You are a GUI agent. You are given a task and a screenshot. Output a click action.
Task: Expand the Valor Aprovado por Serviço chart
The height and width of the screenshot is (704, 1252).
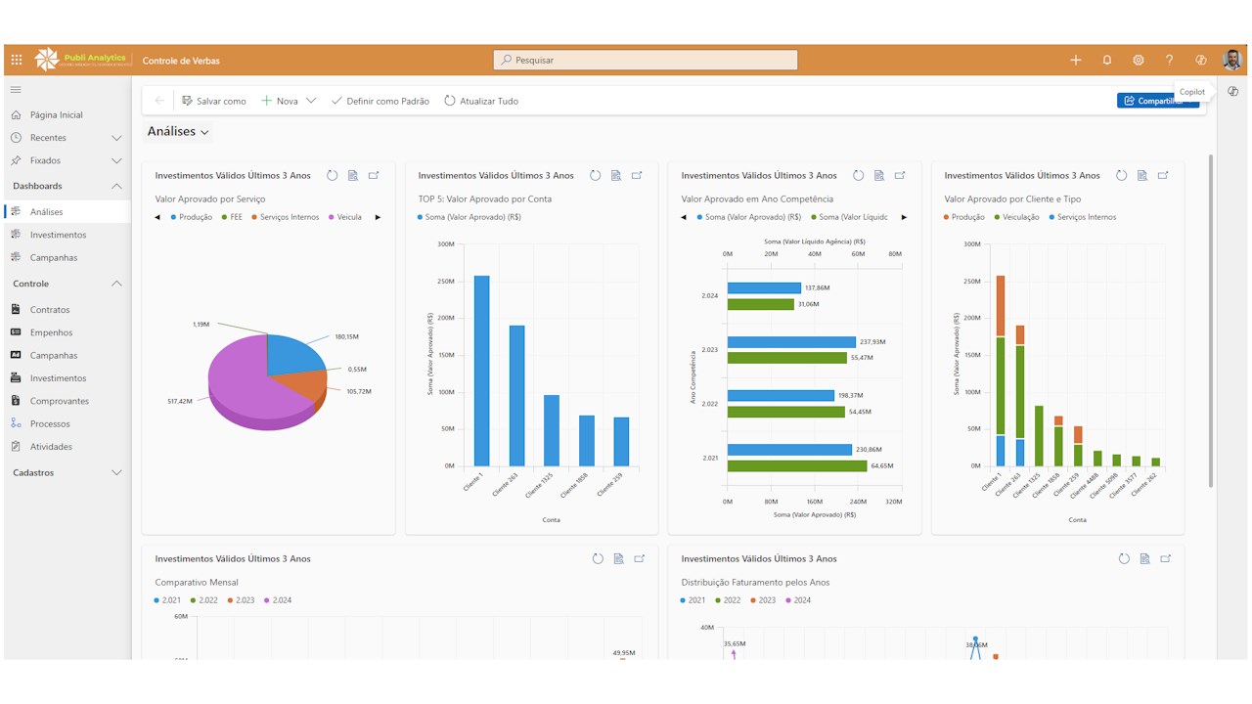[374, 176]
